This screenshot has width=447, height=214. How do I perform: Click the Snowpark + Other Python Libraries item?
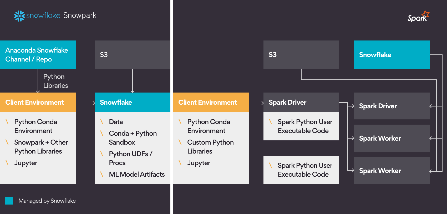point(41,147)
